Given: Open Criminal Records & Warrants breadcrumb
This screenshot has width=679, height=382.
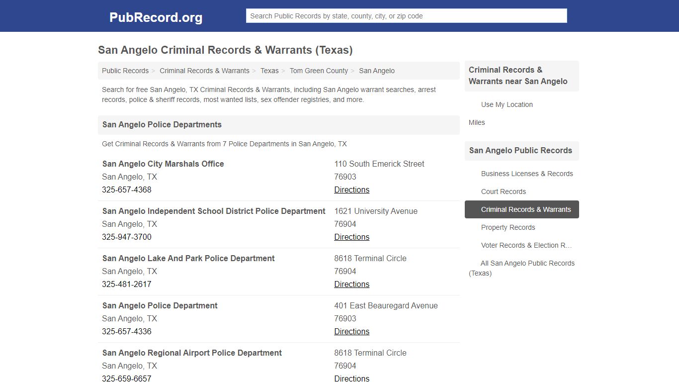Looking at the screenshot, I should 204,71.
